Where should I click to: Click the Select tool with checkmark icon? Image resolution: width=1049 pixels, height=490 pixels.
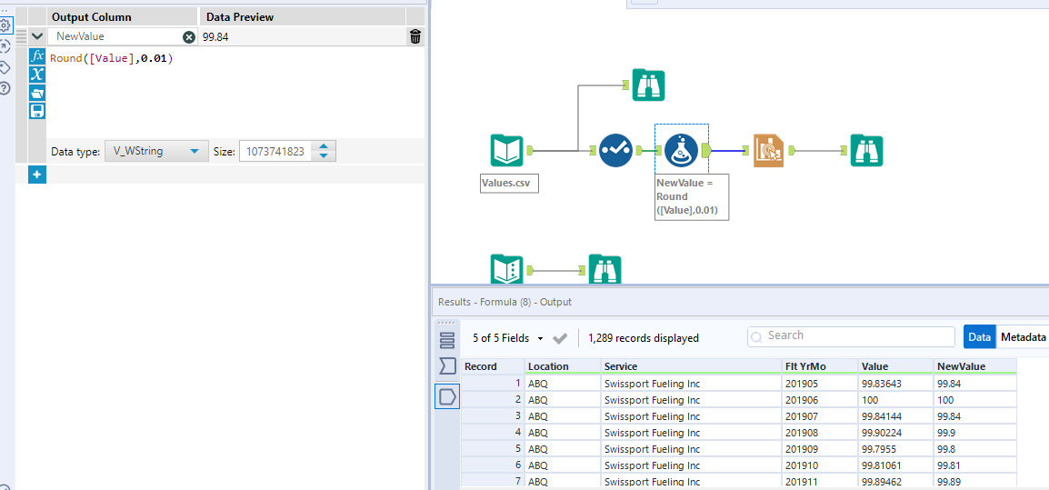pos(615,150)
